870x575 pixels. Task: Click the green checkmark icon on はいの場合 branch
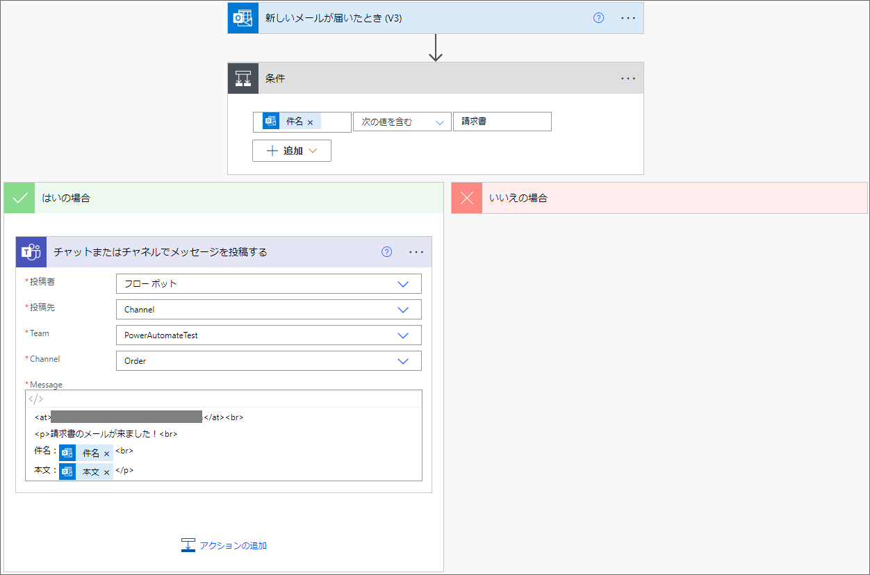tap(19, 198)
